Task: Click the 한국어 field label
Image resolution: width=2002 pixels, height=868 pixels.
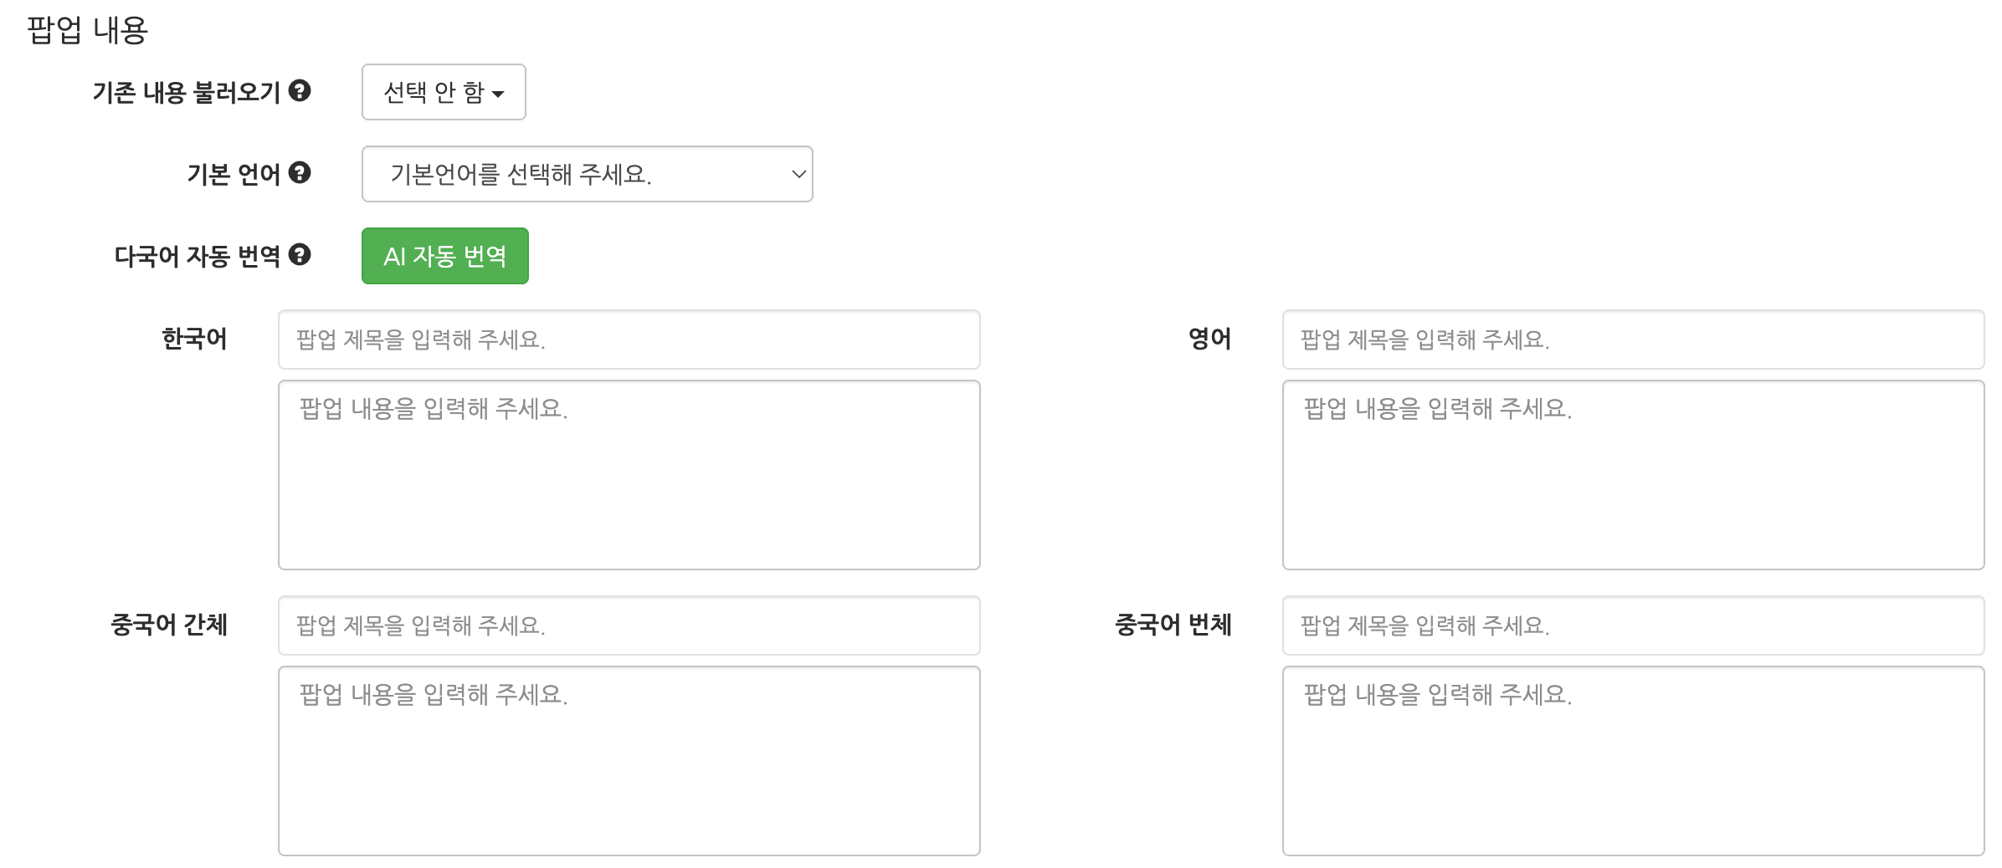Action: (194, 339)
